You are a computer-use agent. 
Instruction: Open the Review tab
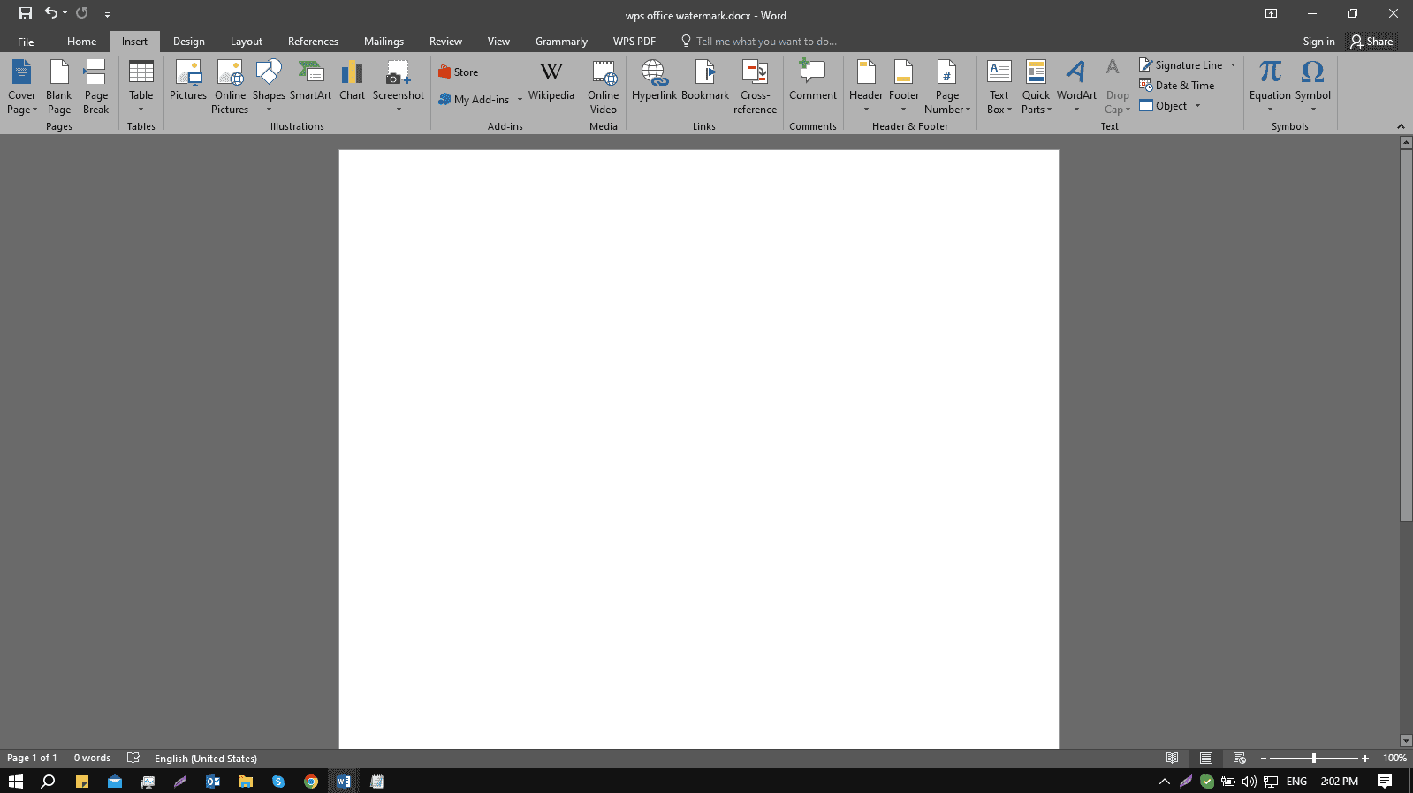[445, 42]
